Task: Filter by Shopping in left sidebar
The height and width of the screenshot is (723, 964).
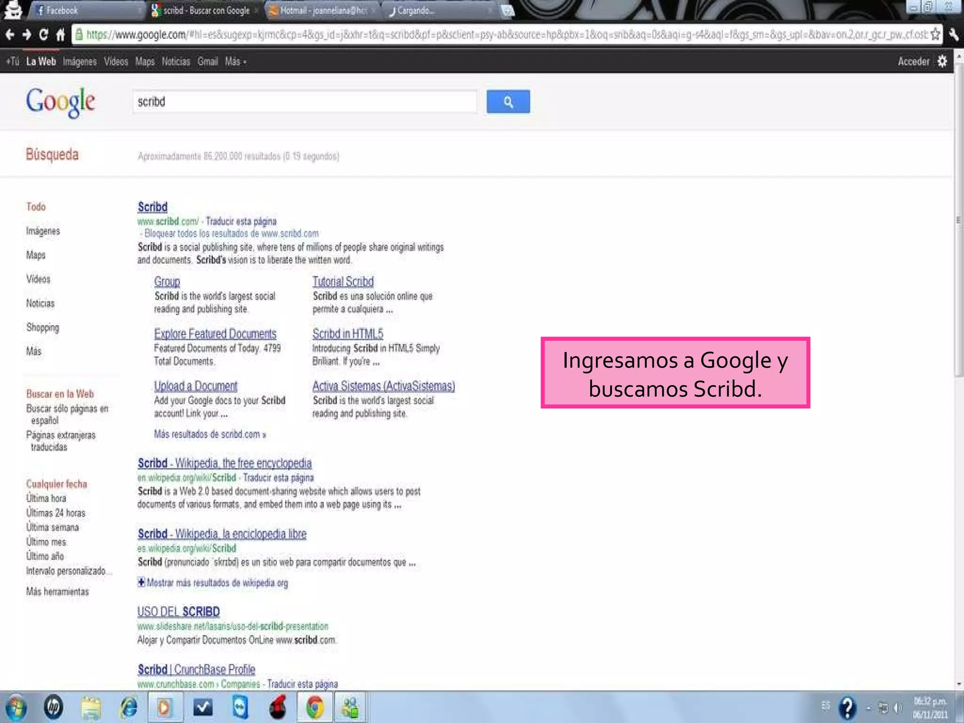Action: pos(43,327)
